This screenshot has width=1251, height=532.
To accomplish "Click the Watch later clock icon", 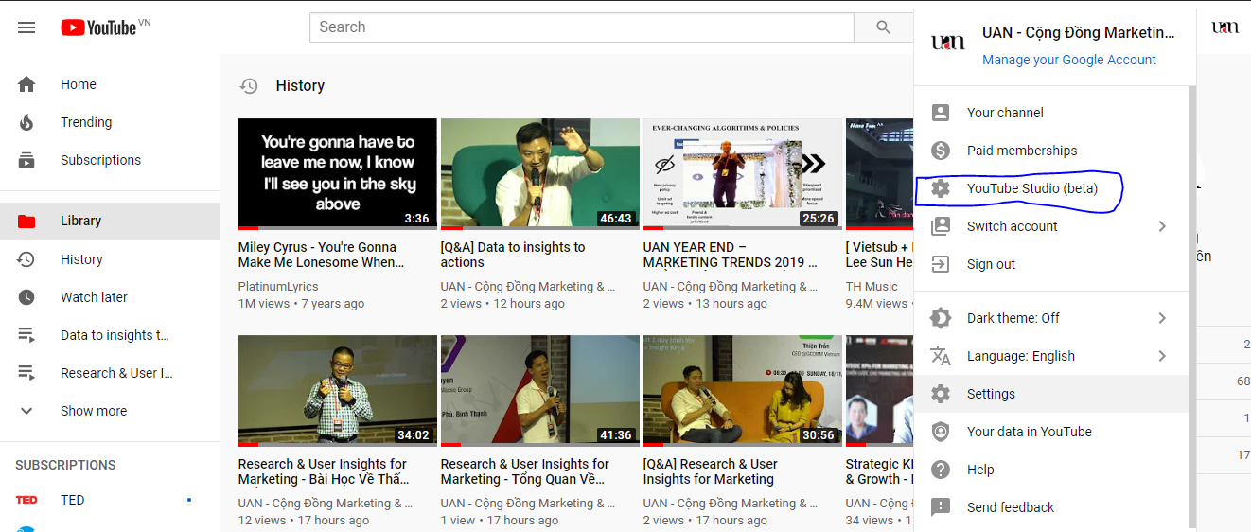I will click(26, 297).
